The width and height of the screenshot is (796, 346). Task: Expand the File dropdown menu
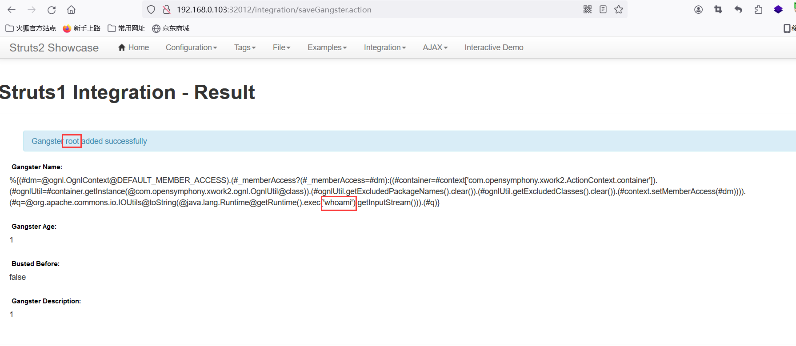(x=282, y=48)
